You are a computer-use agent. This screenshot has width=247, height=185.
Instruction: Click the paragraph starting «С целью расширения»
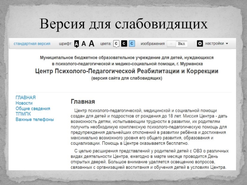tap(150, 159)
